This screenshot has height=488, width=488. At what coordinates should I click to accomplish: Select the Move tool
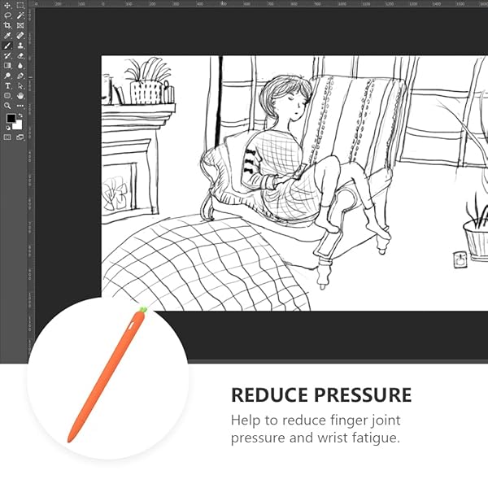(x=8, y=5)
